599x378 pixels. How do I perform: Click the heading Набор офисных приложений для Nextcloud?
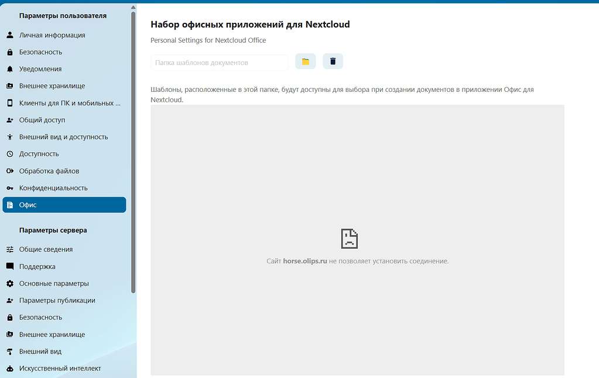[x=250, y=25]
